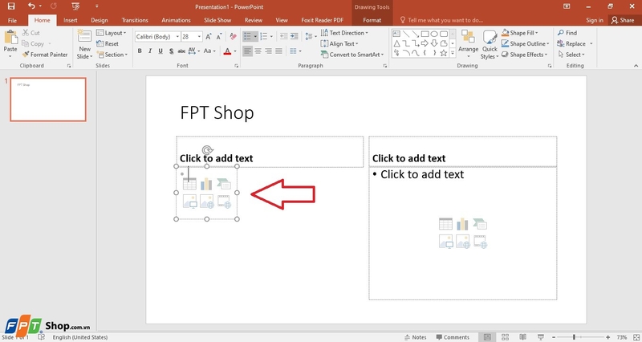This screenshot has height=342, width=642.
Task: Switch to Slide Sorter view in status bar
Action: click(506, 337)
